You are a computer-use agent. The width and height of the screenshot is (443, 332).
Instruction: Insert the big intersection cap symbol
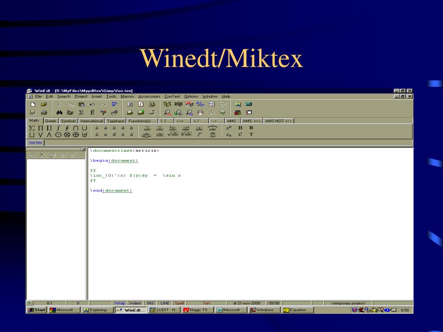click(x=76, y=128)
